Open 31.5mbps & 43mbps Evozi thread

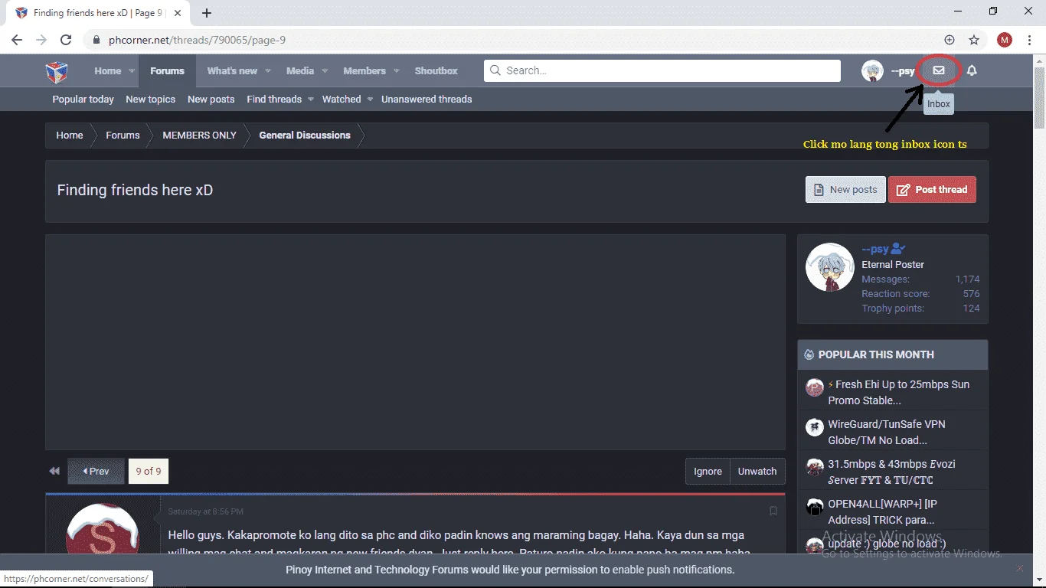(891, 472)
